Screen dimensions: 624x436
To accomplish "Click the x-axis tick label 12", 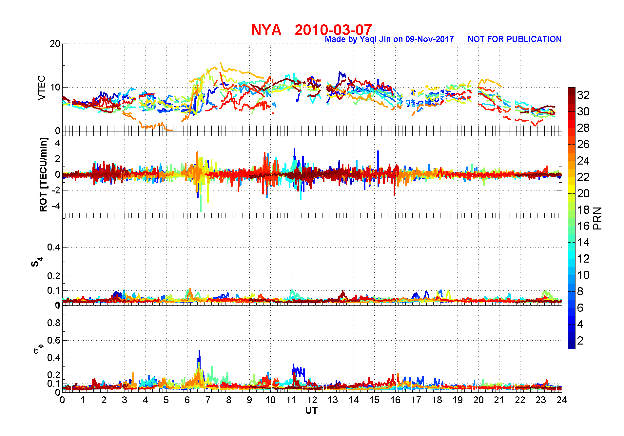I will tap(312, 400).
